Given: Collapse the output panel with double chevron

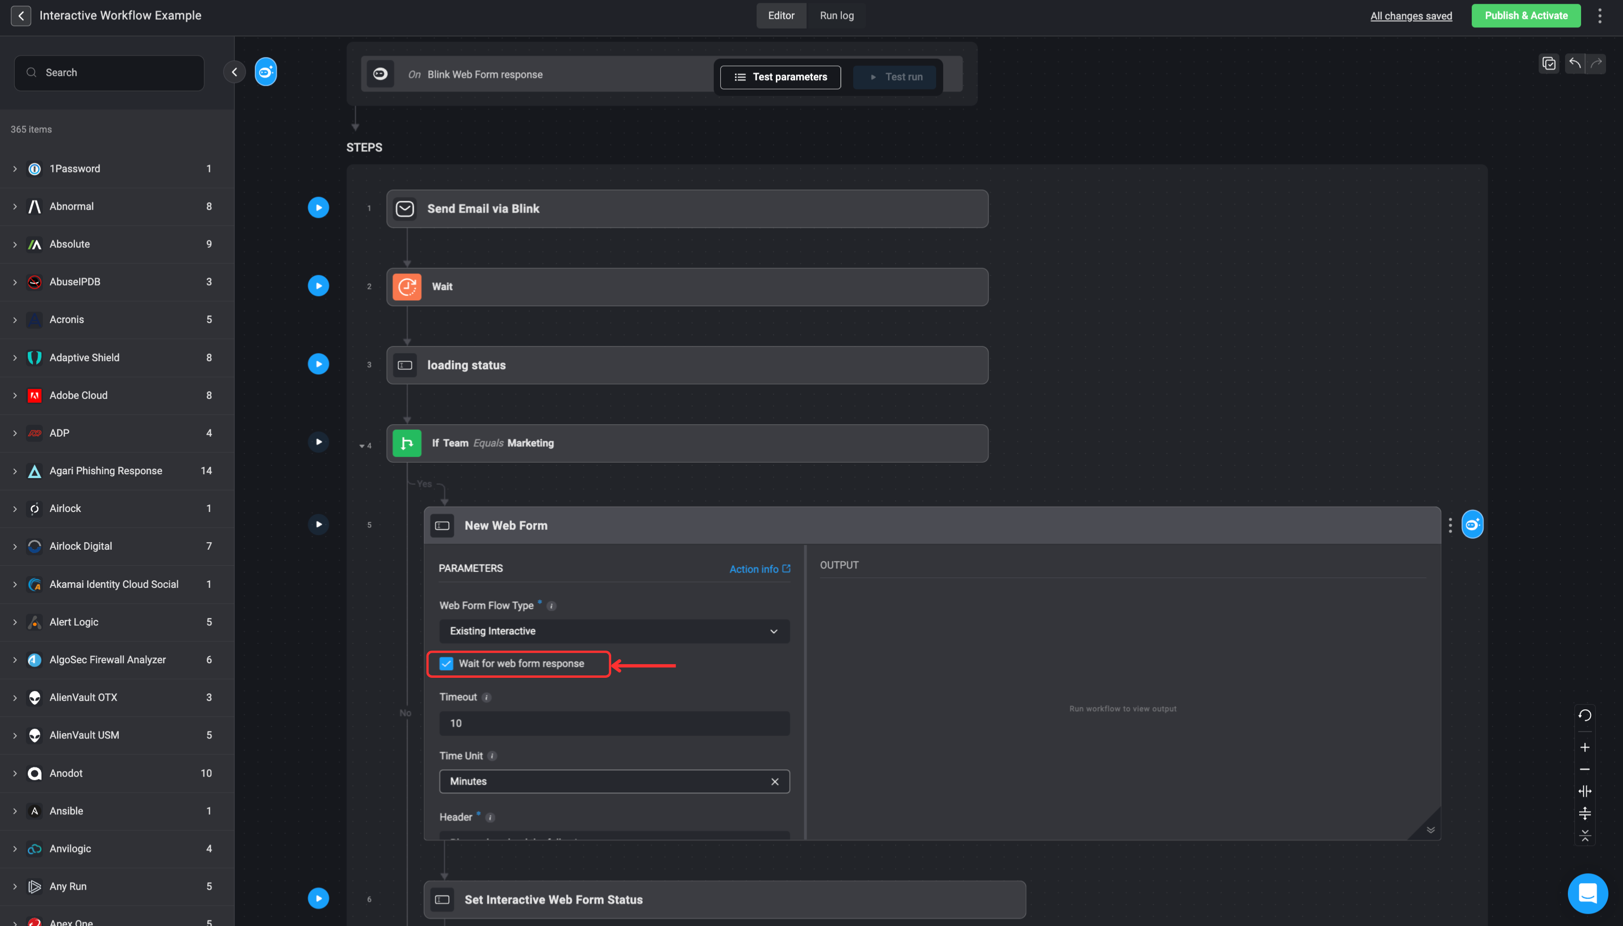Looking at the screenshot, I should [x=1430, y=830].
